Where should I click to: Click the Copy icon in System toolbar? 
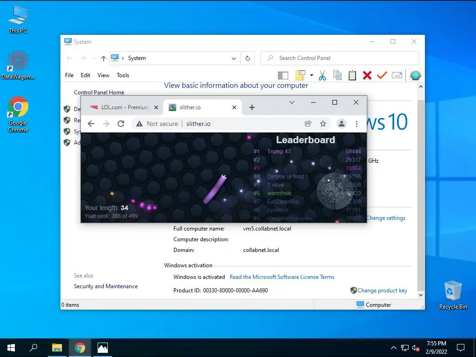click(337, 75)
